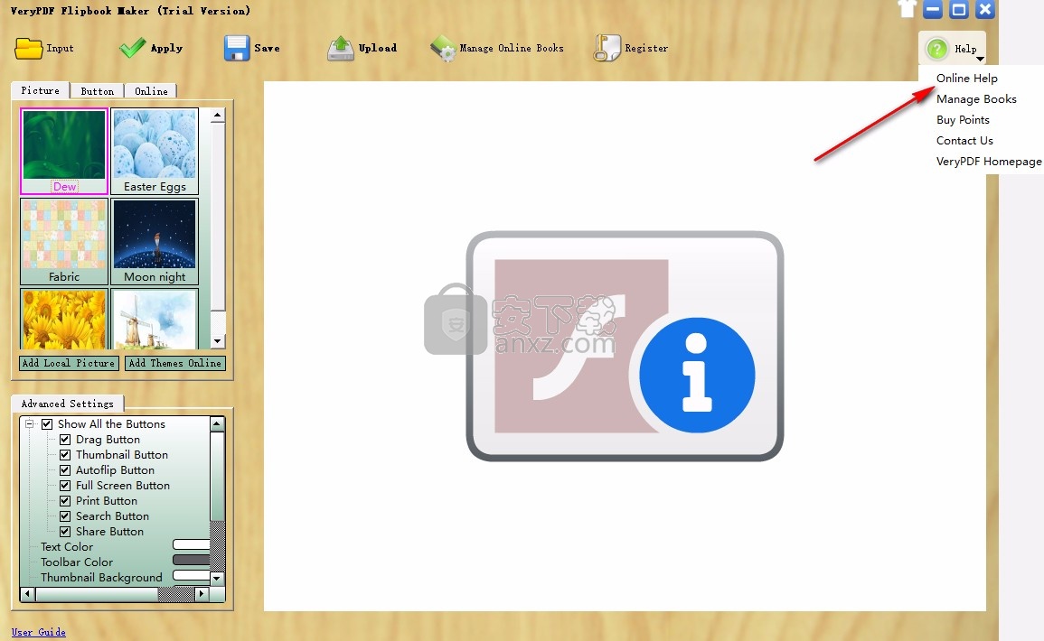The height and width of the screenshot is (641, 1044).
Task: Click the Manage Online Books icon
Action: click(x=443, y=49)
